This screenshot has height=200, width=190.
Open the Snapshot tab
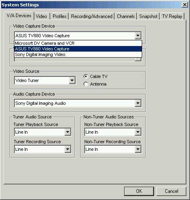(x=148, y=16)
